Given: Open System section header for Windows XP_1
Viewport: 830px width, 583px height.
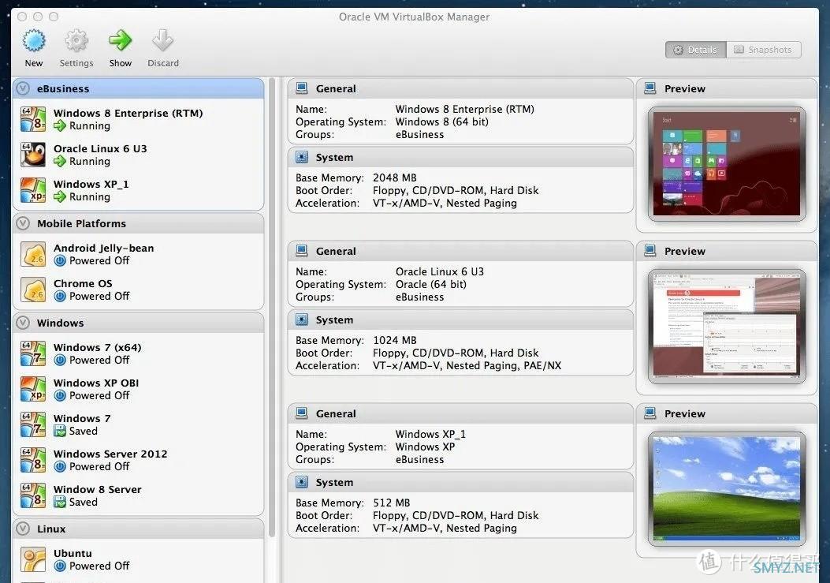Looking at the screenshot, I should (x=460, y=483).
